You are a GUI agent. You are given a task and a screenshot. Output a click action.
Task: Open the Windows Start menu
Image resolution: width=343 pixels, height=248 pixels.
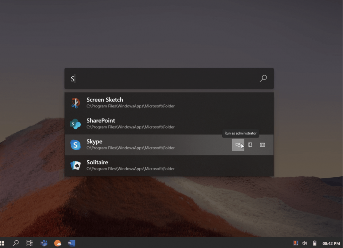pyautogui.click(x=2, y=243)
